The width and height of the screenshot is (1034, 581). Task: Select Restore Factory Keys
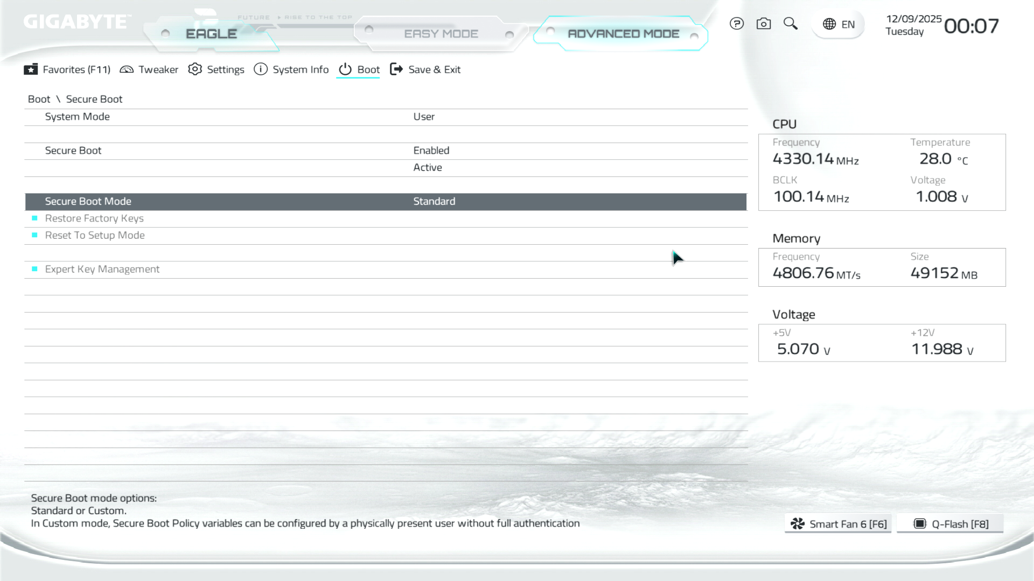[94, 218]
